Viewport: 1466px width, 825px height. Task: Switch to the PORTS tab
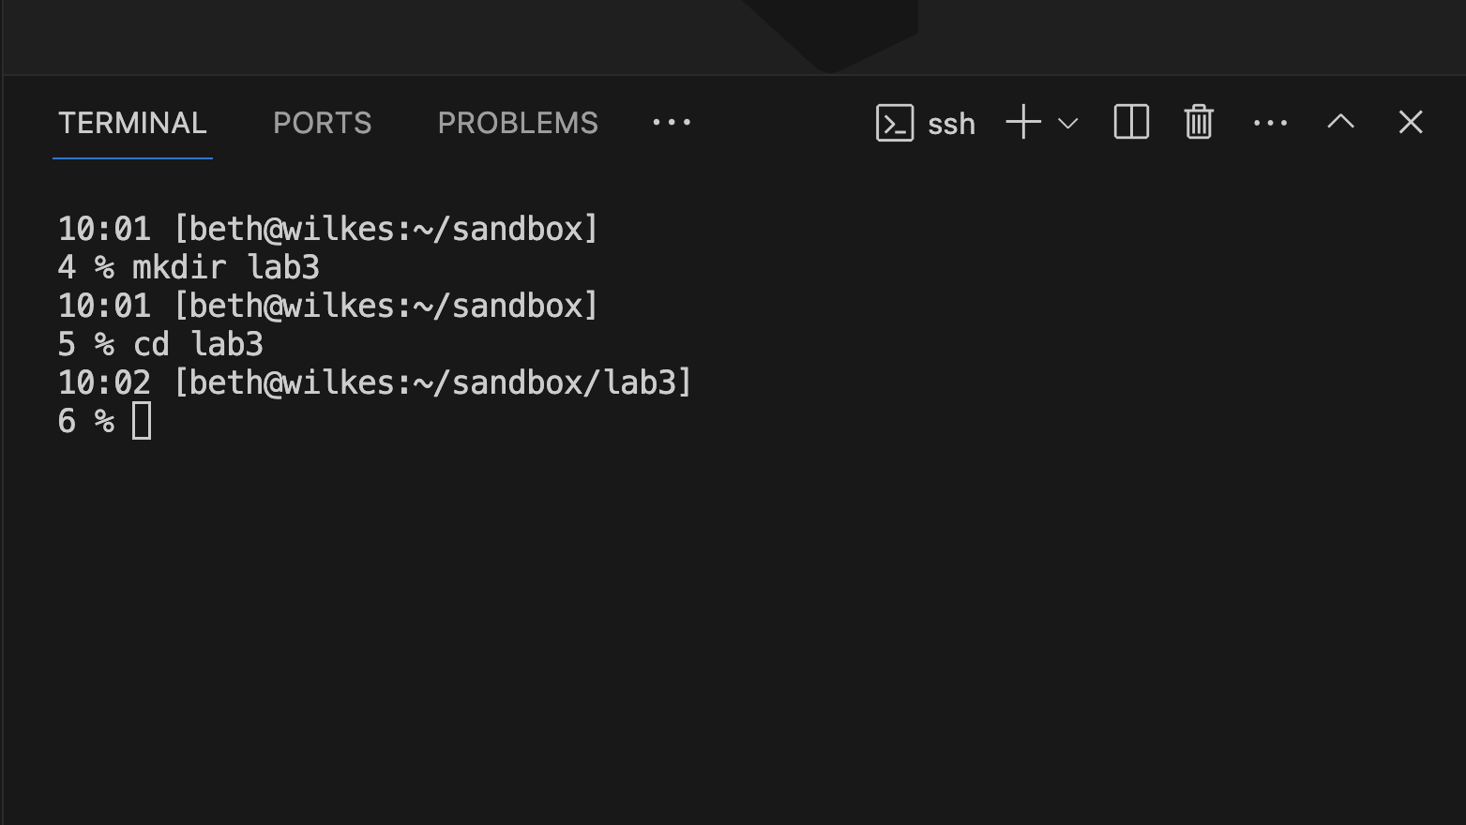[x=322, y=123]
